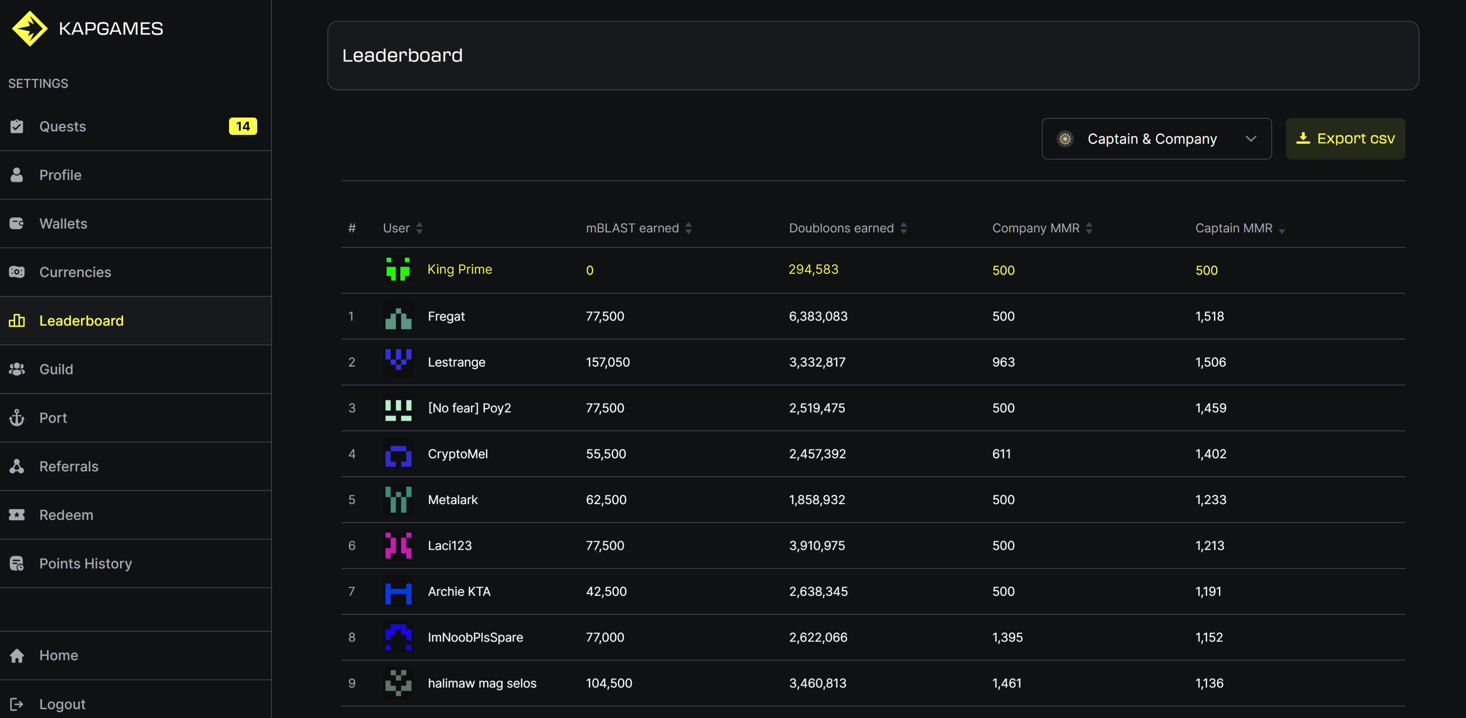Click the Archie KTA username
The width and height of the screenshot is (1466, 718).
tap(459, 592)
